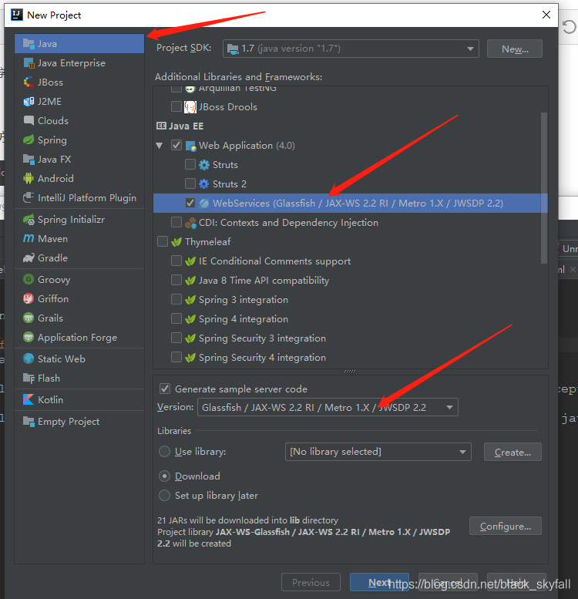Select the Spring leaf icon in sidebar
Image resolution: width=578 pixels, height=599 pixels.
(29, 140)
